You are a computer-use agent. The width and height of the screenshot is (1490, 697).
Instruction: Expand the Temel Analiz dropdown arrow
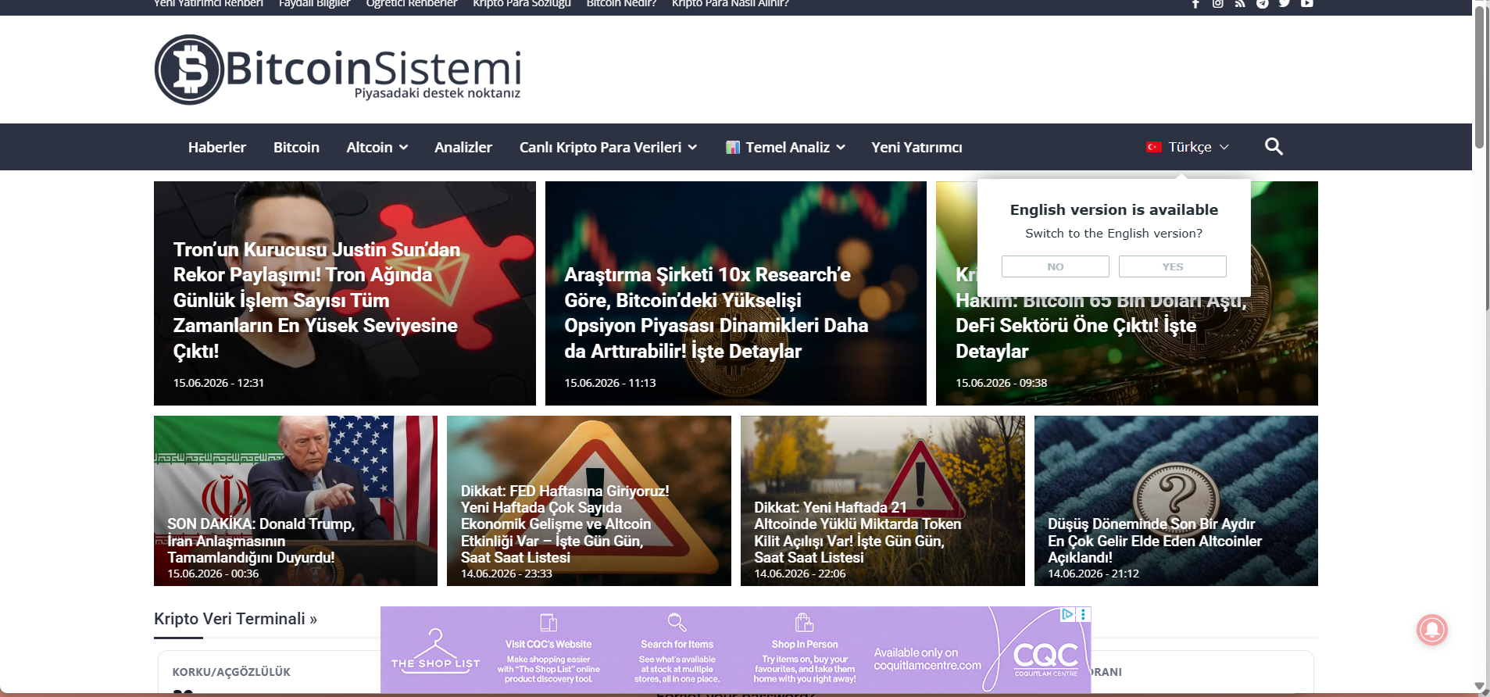(841, 147)
